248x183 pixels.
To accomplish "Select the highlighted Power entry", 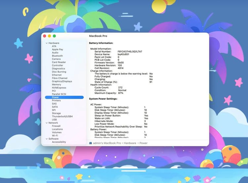I will click(x=64, y=97).
